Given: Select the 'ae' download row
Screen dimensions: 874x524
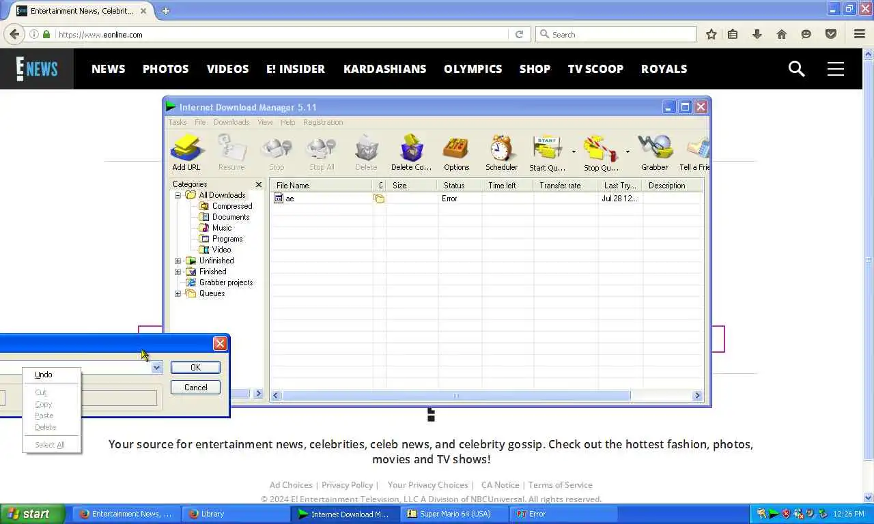Looking at the screenshot, I should coord(486,199).
